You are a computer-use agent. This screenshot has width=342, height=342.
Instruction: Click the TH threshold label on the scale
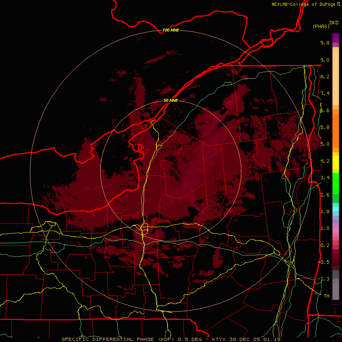(326, 296)
